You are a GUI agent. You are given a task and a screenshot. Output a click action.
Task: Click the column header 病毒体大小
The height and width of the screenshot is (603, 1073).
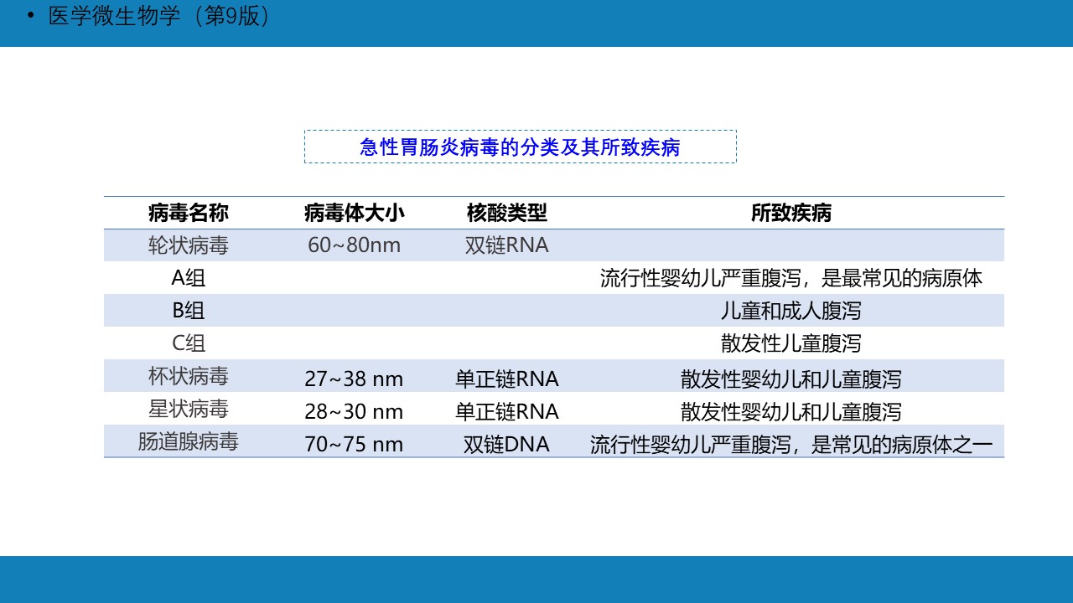pyautogui.click(x=355, y=213)
